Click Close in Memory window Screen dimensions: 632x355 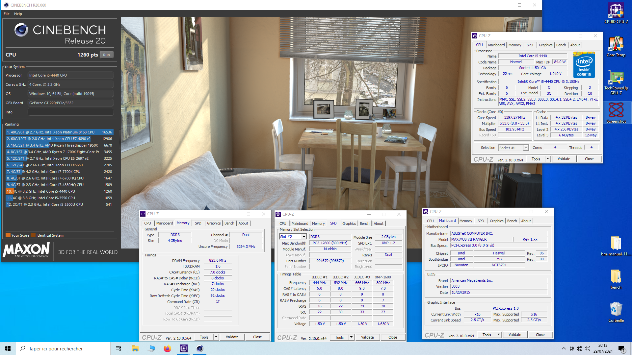pyautogui.click(x=257, y=337)
